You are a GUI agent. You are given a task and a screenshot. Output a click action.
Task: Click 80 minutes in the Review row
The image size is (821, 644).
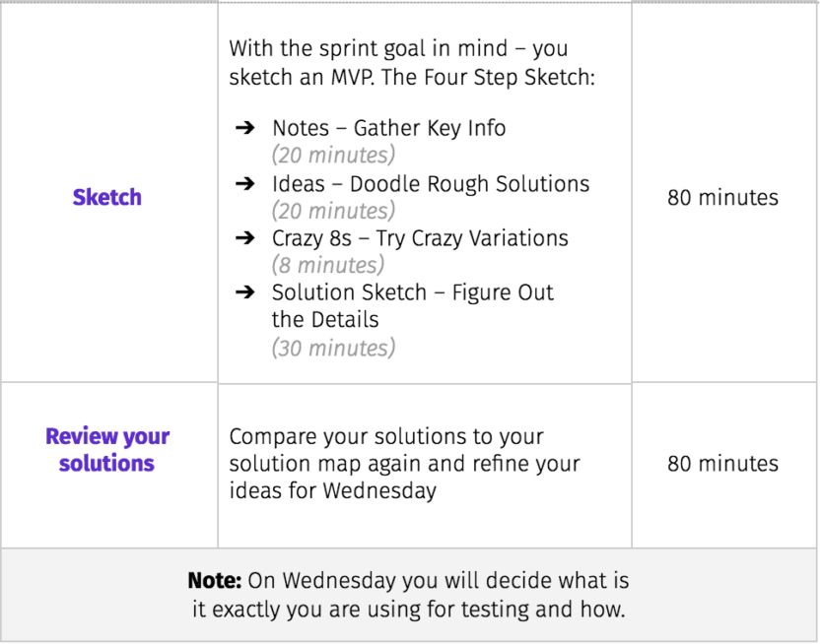point(722,463)
